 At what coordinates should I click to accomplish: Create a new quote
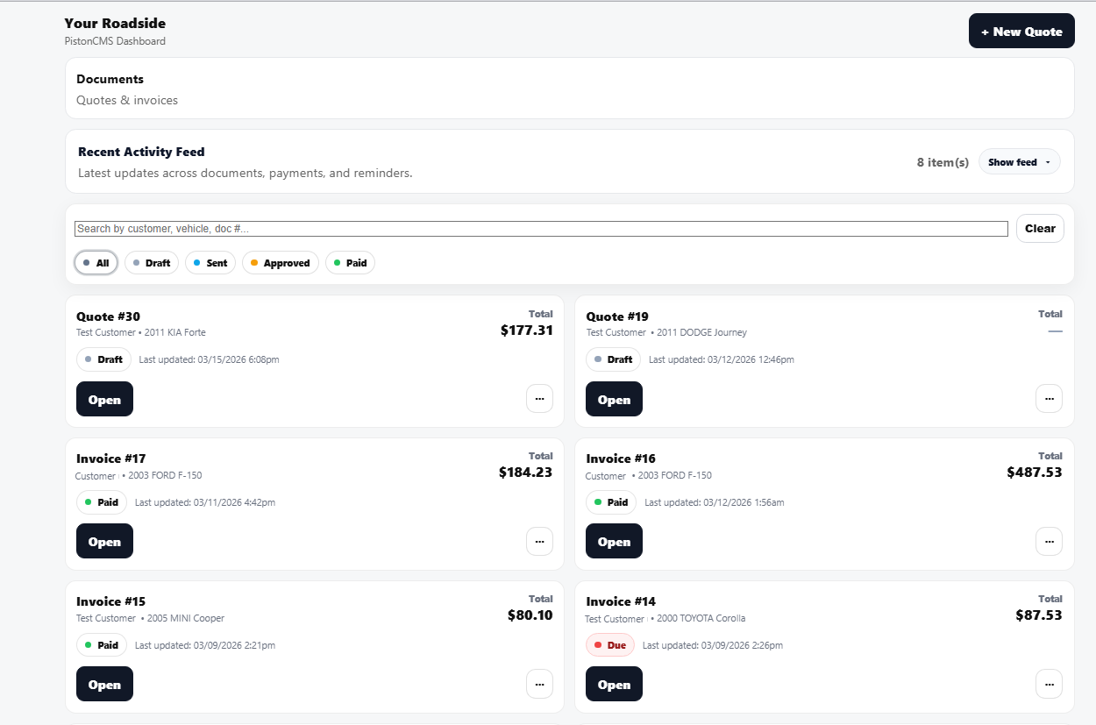[1021, 31]
